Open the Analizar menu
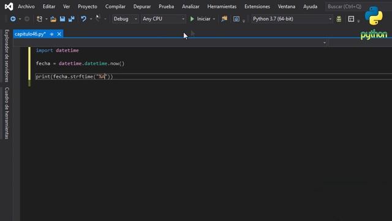 (190, 7)
